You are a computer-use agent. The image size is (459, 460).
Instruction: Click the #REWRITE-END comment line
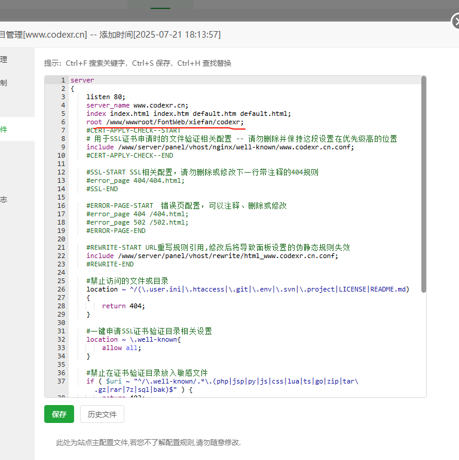110,264
